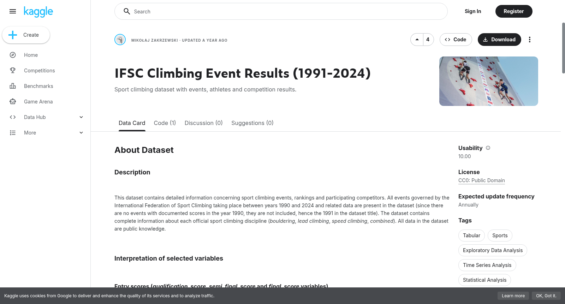
Task: Switch to the Code (1) tab
Action: tap(165, 123)
